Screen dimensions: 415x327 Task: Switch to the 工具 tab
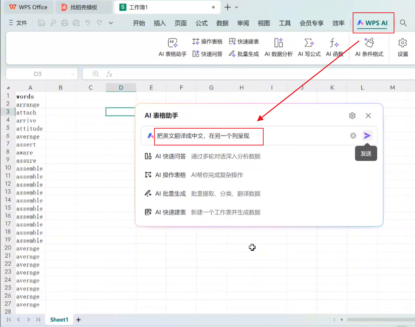(x=285, y=23)
